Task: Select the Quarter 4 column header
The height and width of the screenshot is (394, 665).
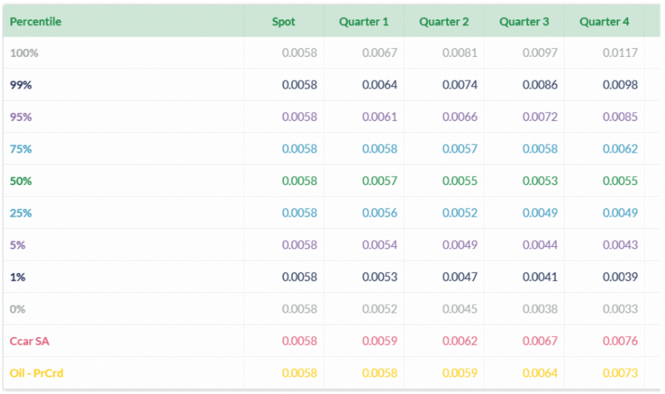Action: (604, 21)
